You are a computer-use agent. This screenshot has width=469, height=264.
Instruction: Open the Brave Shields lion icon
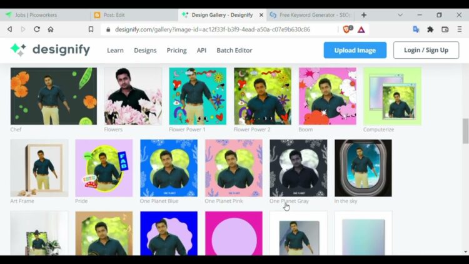pyautogui.click(x=348, y=29)
